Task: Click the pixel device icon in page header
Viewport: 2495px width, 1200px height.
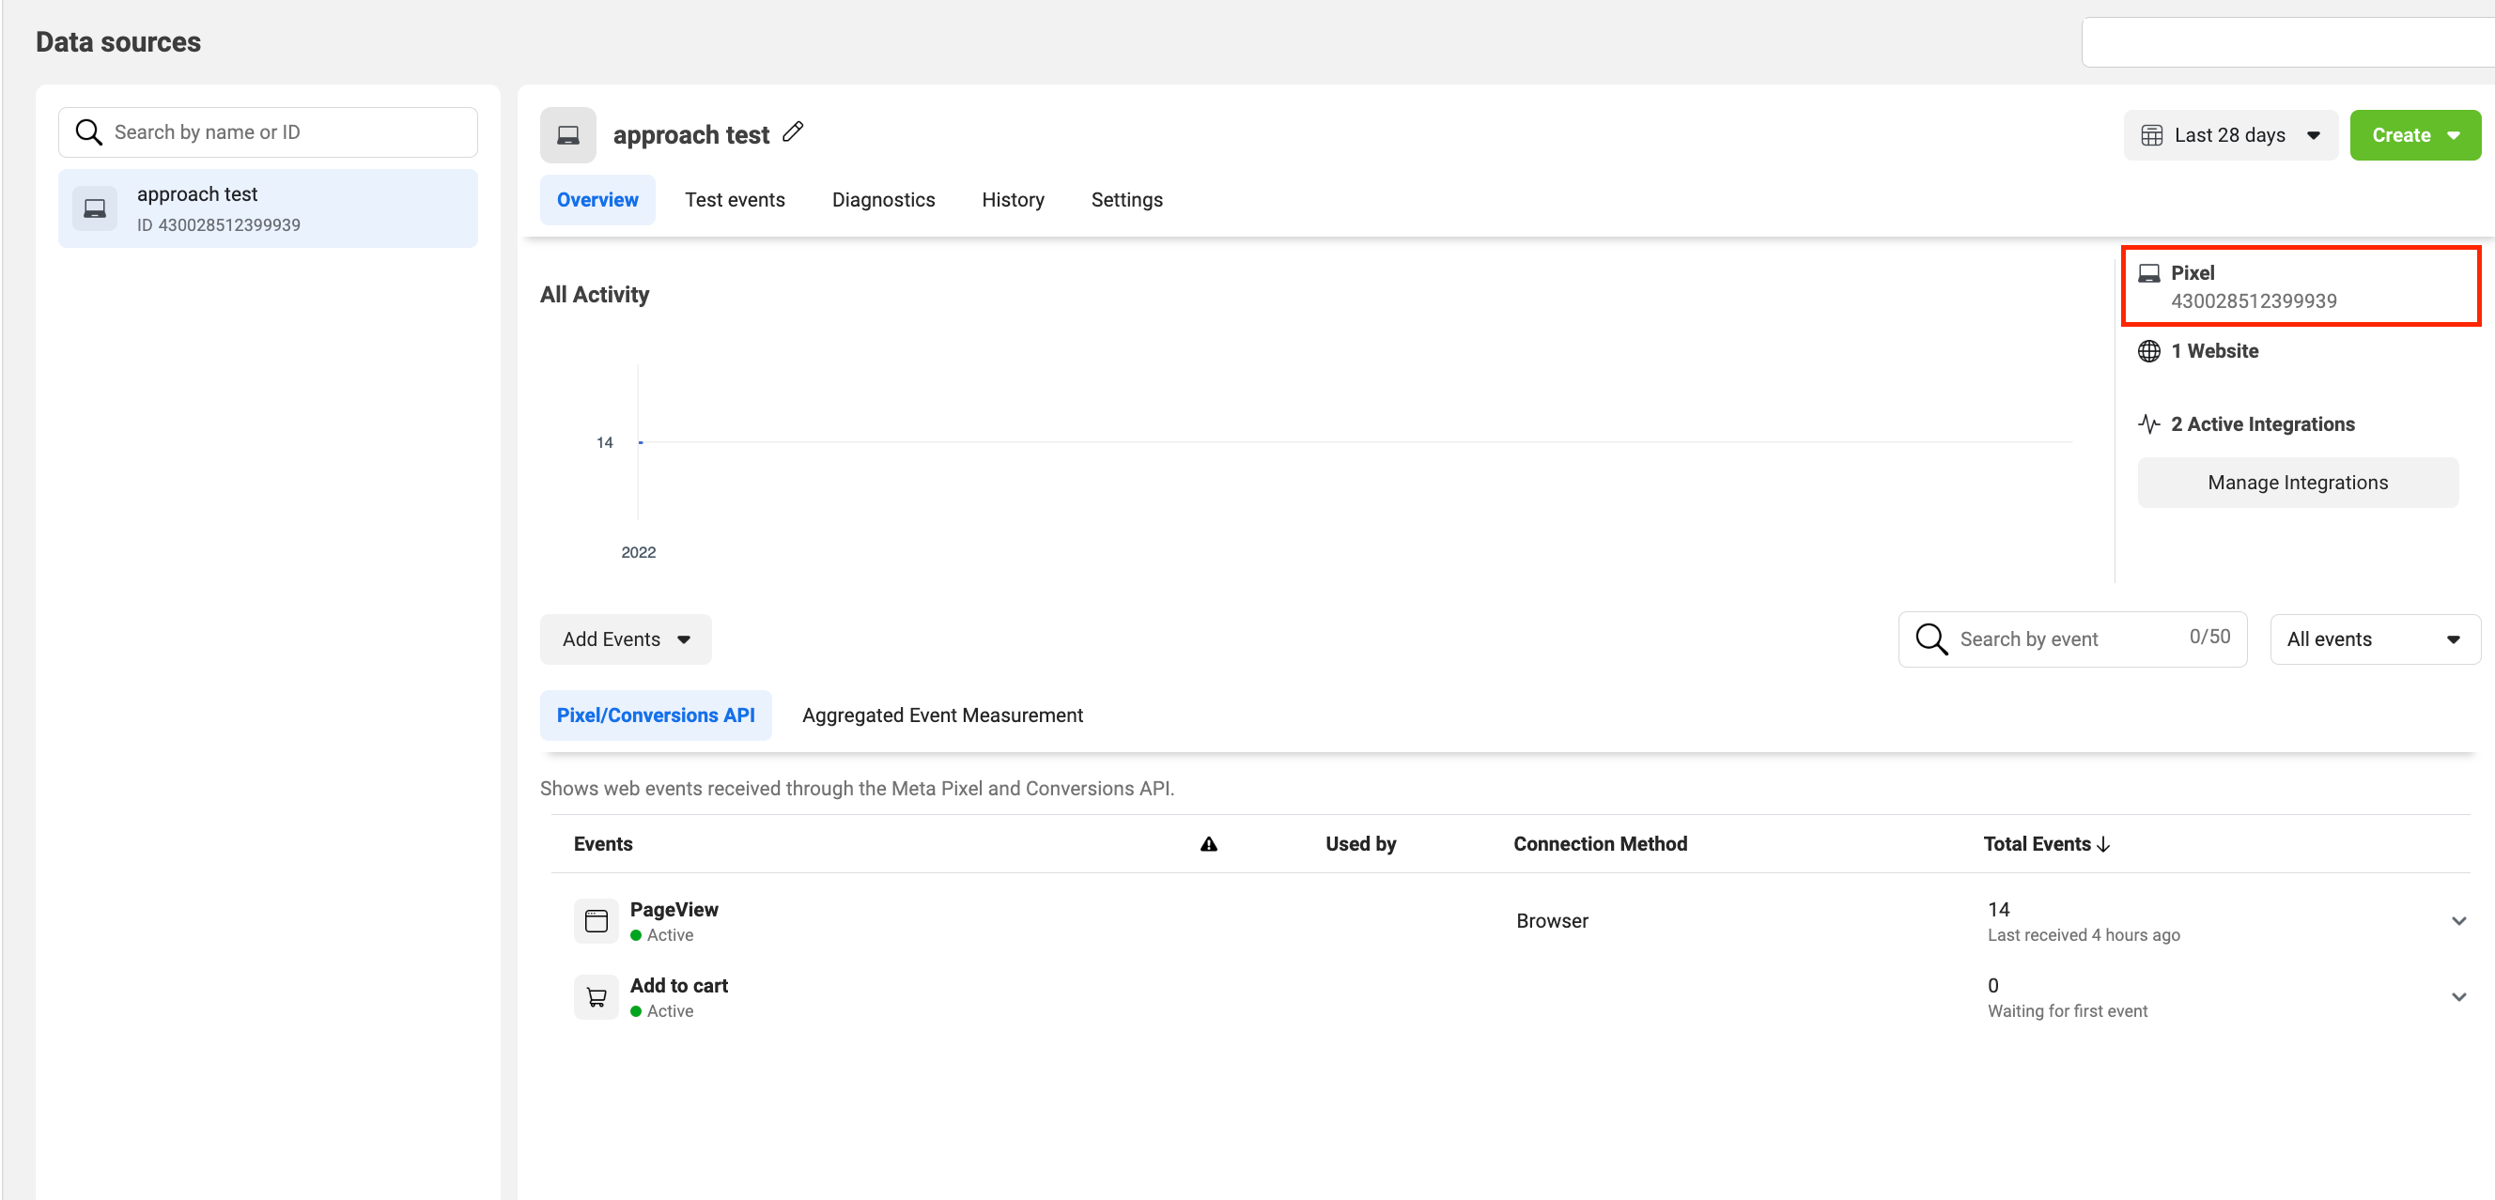Action: (x=567, y=135)
